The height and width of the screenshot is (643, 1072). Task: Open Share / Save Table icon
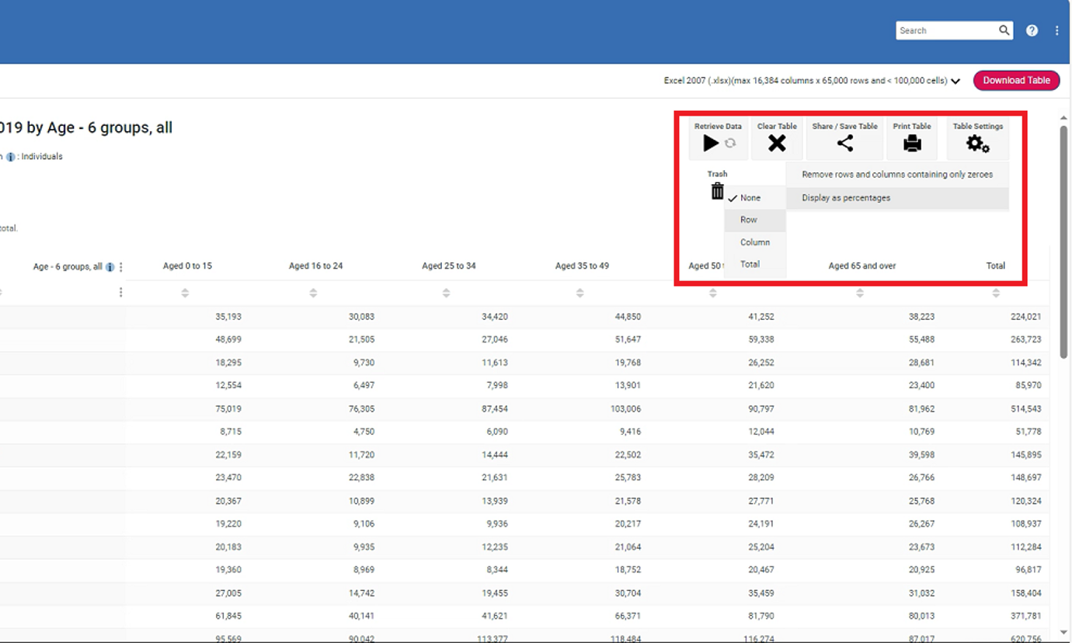tap(844, 143)
